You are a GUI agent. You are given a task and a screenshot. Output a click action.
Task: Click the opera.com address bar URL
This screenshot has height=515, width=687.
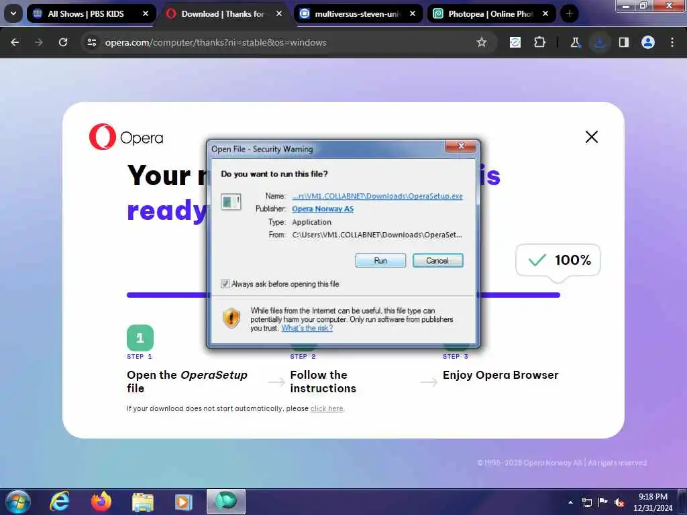215,42
